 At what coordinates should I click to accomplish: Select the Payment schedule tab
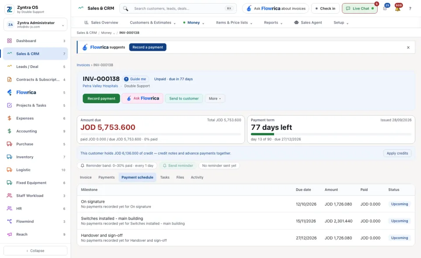tap(137, 177)
